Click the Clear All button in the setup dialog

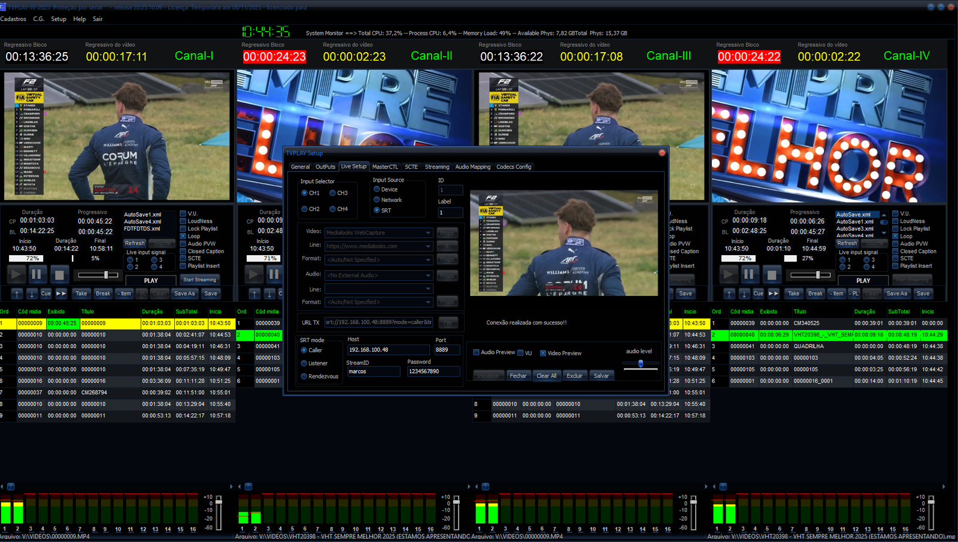pos(547,375)
